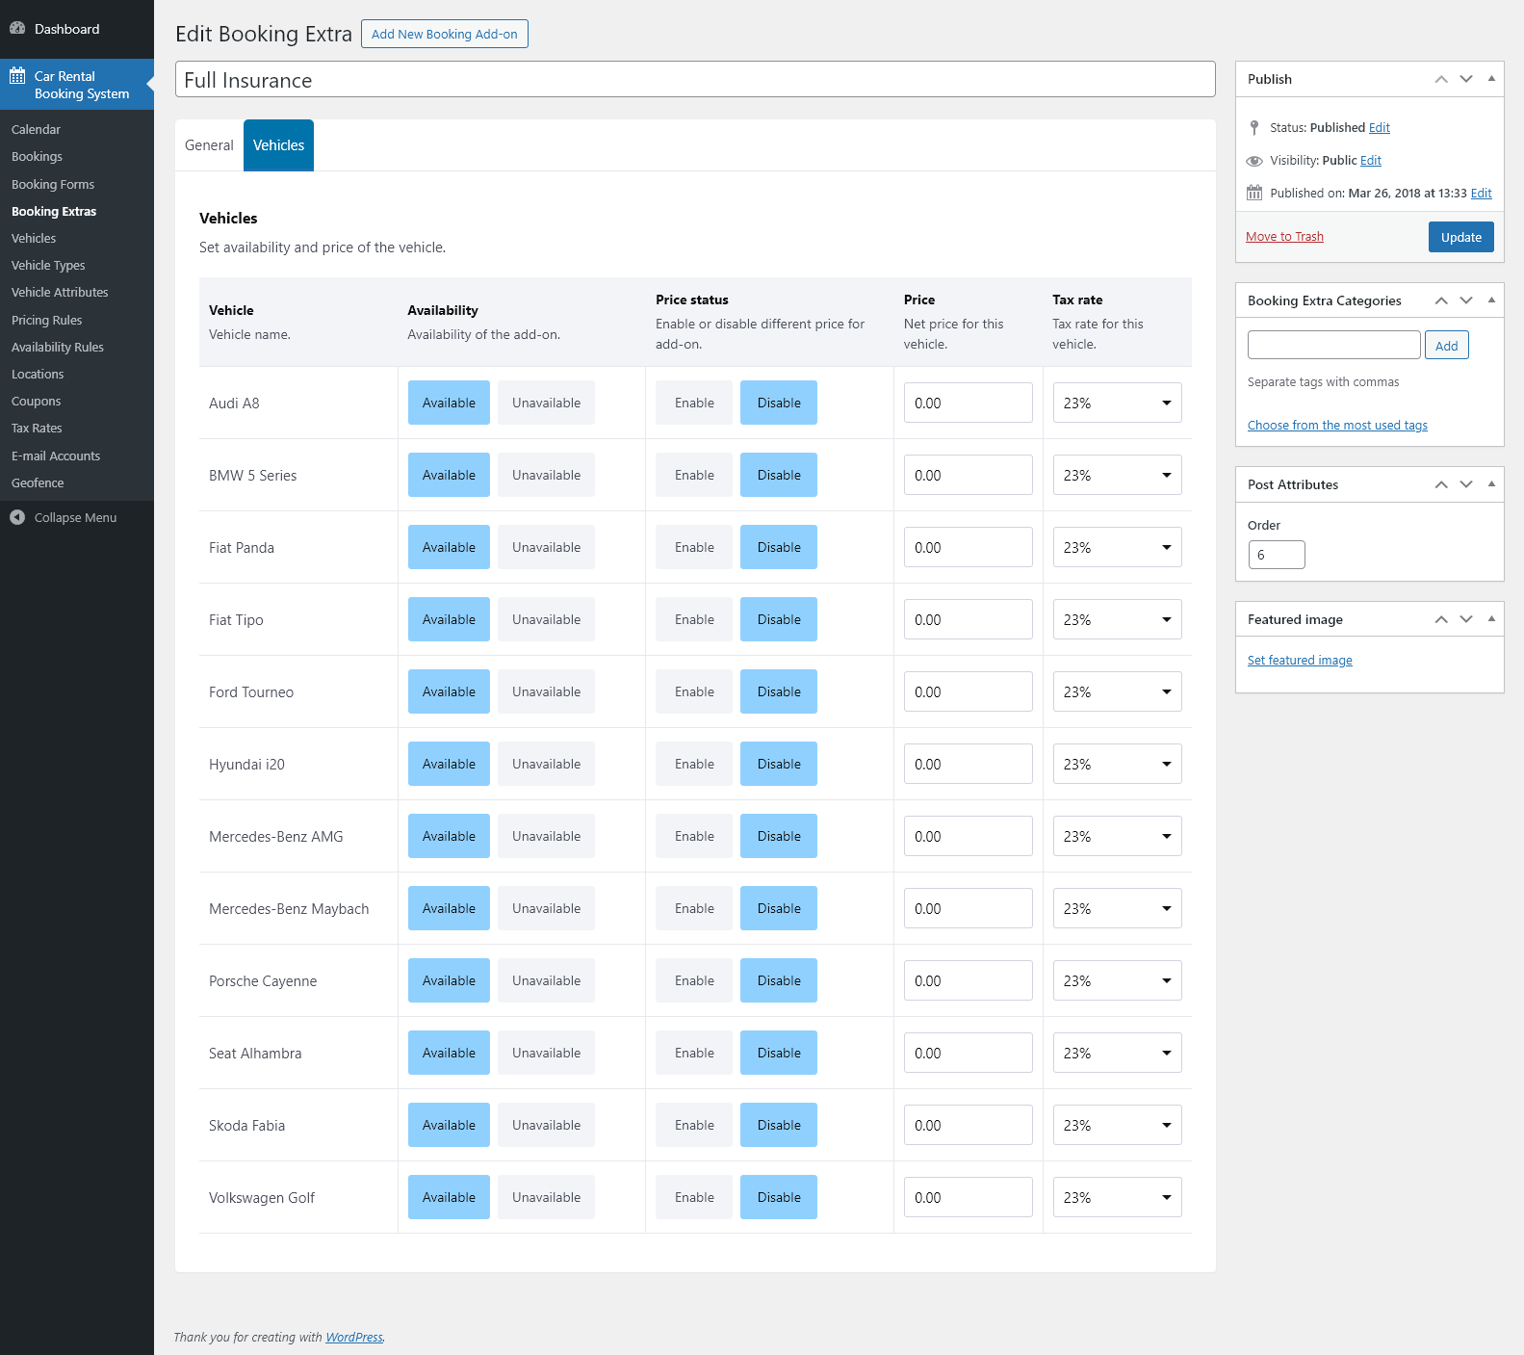Screen dimensions: 1524x1355
Task: Click Add button for categories
Action: [x=1446, y=346]
